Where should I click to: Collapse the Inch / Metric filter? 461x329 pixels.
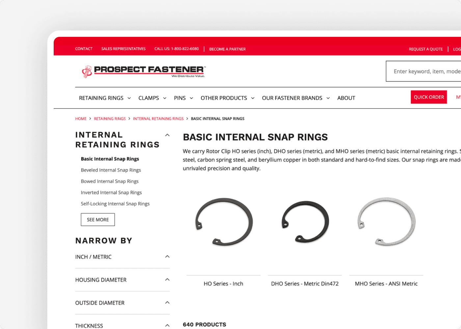point(167,257)
